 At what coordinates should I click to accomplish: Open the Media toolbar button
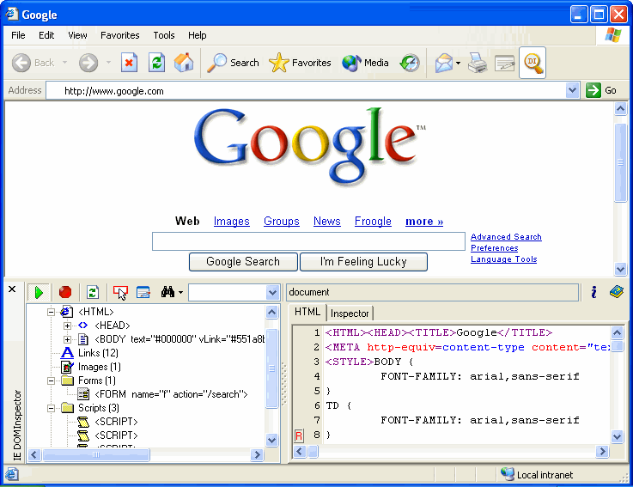tap(365, 63)
